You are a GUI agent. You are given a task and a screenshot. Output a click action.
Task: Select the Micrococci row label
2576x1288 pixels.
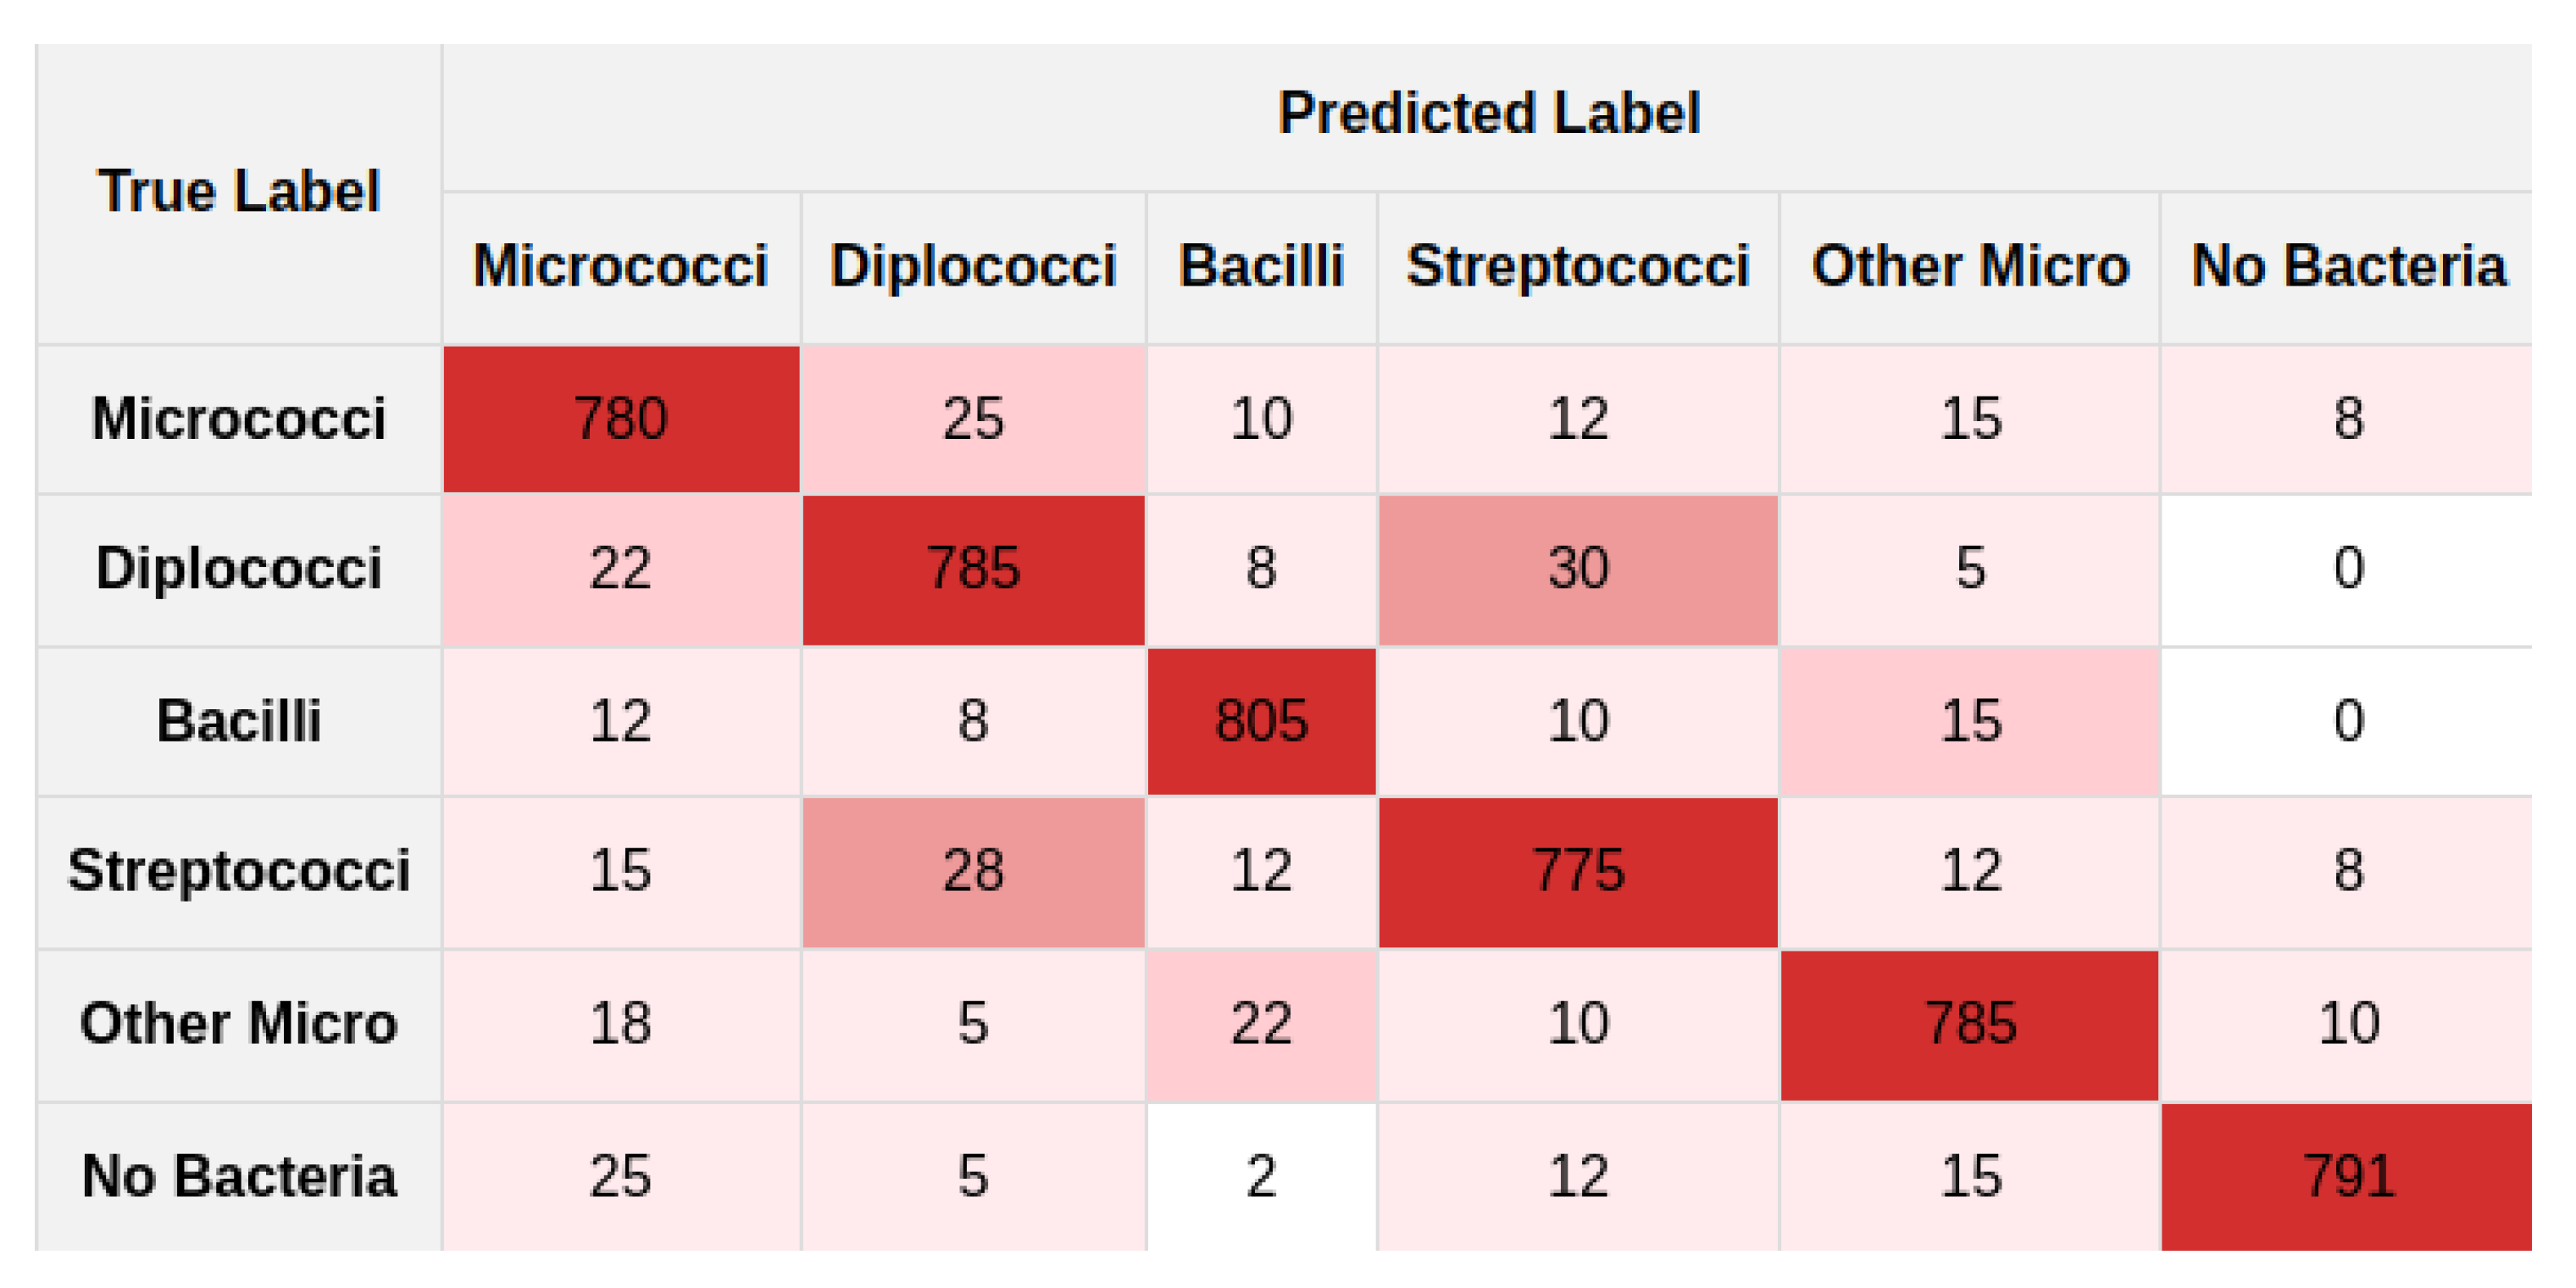pos(239,418)
